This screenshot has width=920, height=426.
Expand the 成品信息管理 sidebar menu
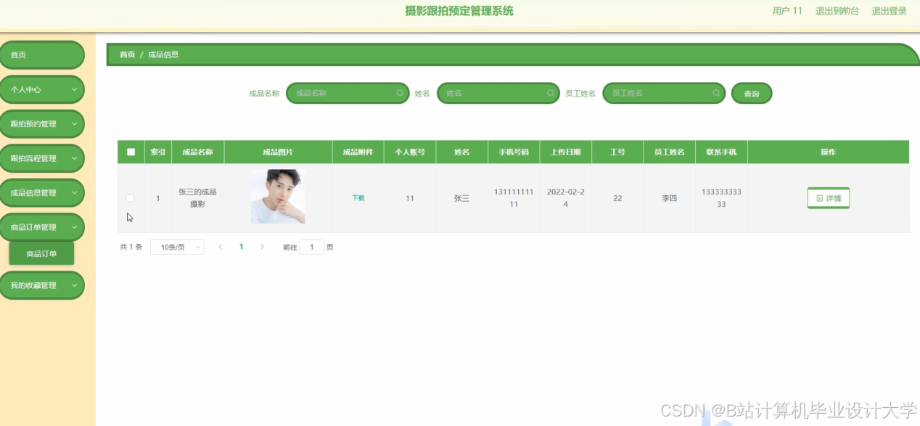tap(42, 193)
